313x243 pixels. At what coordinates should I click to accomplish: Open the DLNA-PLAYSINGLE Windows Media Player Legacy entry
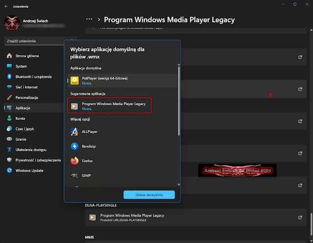pos(196,218)
